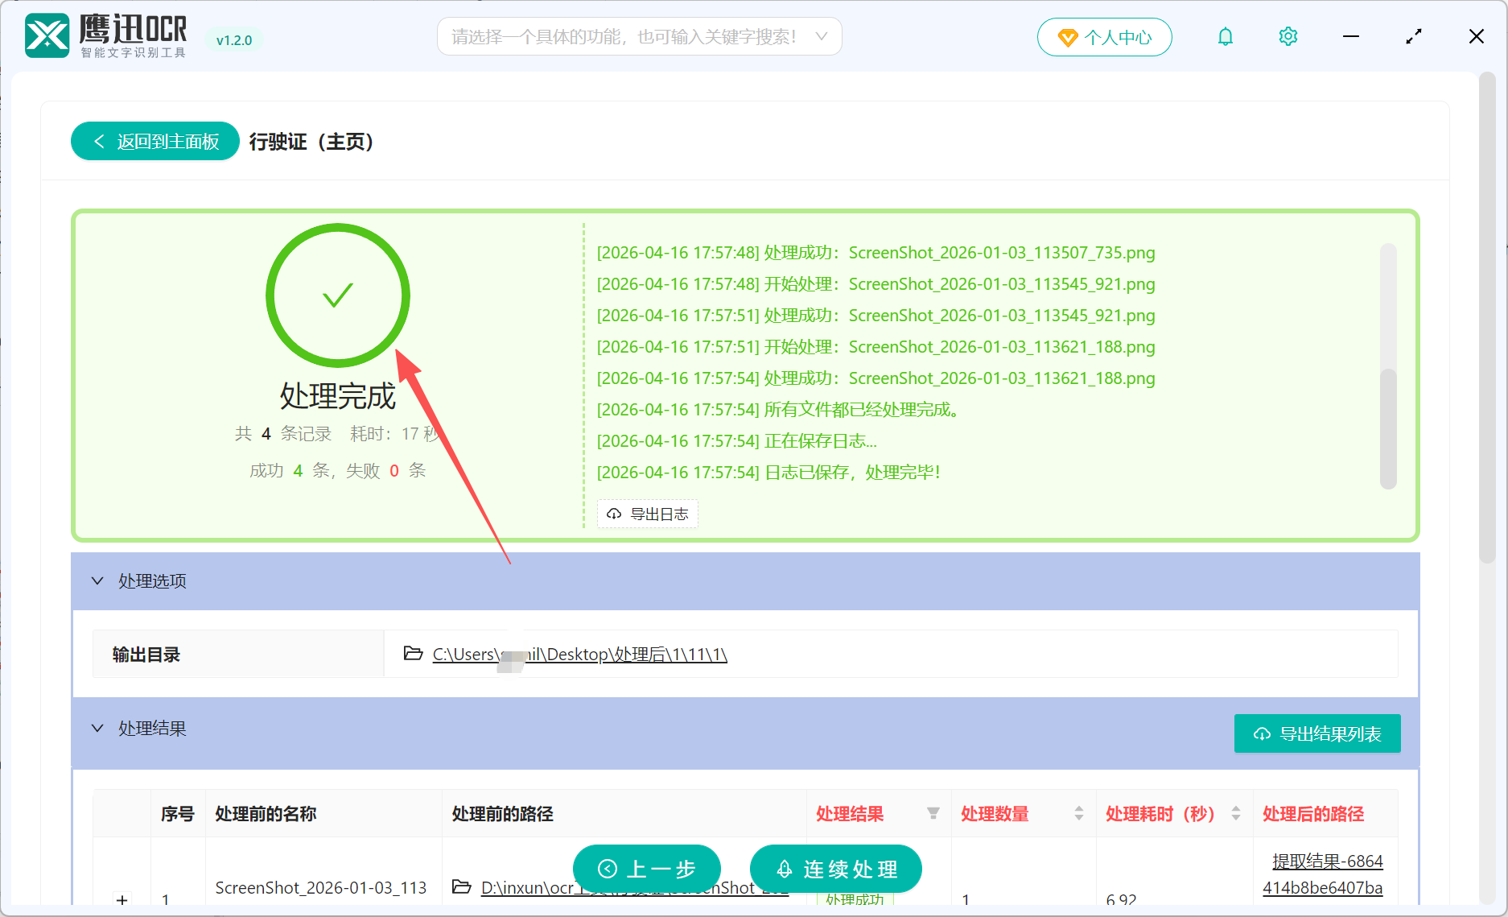
Task: Filter by 处理结果 column funnel icon
Action: [x=933, y=813]
